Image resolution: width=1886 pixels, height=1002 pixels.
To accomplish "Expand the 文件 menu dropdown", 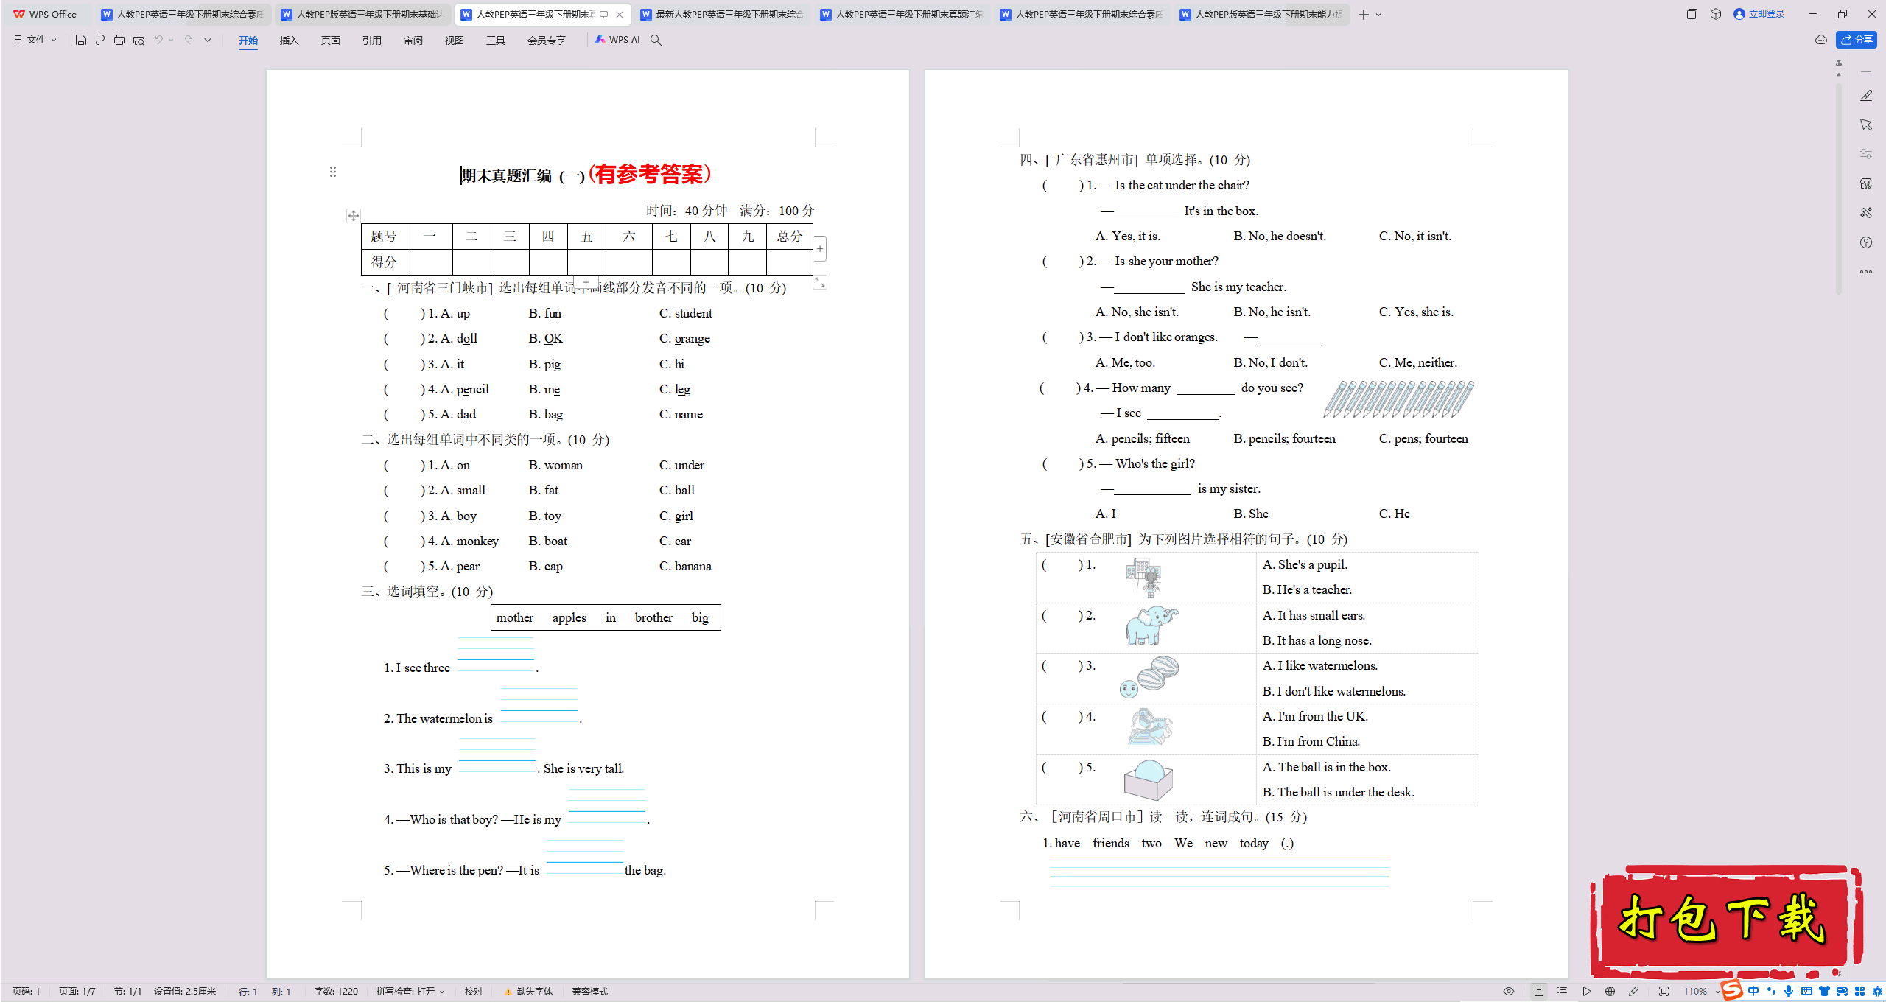I will point(35,40).
